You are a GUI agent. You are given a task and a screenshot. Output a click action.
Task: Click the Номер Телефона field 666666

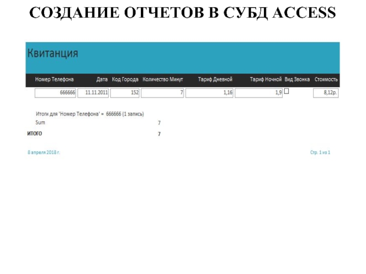point(55,93)
